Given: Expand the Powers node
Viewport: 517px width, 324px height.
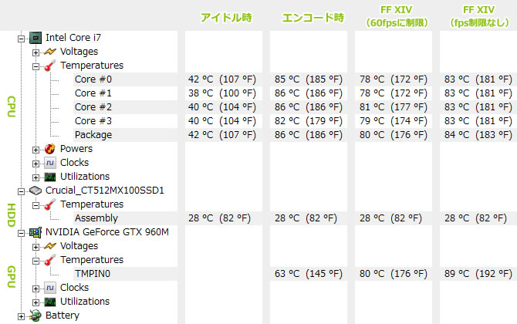Looking at the screenshot, I should click(35, 150).
